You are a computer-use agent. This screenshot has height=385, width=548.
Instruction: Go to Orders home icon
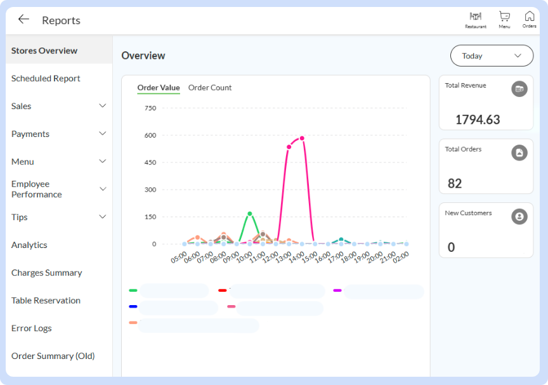click(x=529, y=18)
